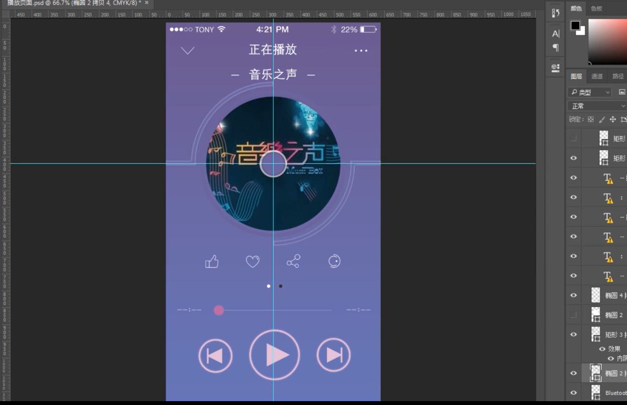Image resolution: width=627 pixels, height=405 pixels.
Task: Click the filter for pixel layers icon
Action: click(622, 92)
